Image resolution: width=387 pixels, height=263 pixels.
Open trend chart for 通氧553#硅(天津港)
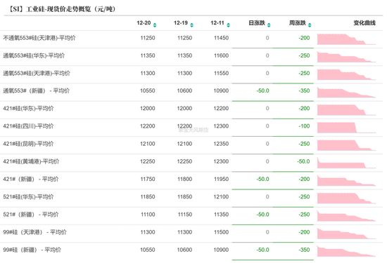346,74
